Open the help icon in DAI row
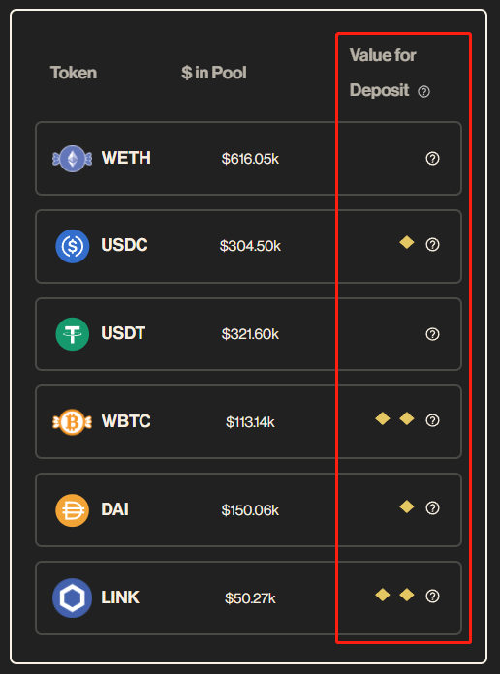 pos(432,508)
